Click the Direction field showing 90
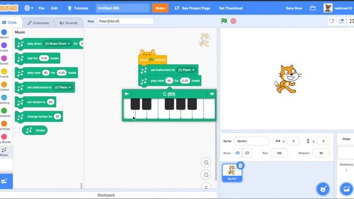Image resolution: width=354 pixels, height=199 pixels. click(321, 153)
